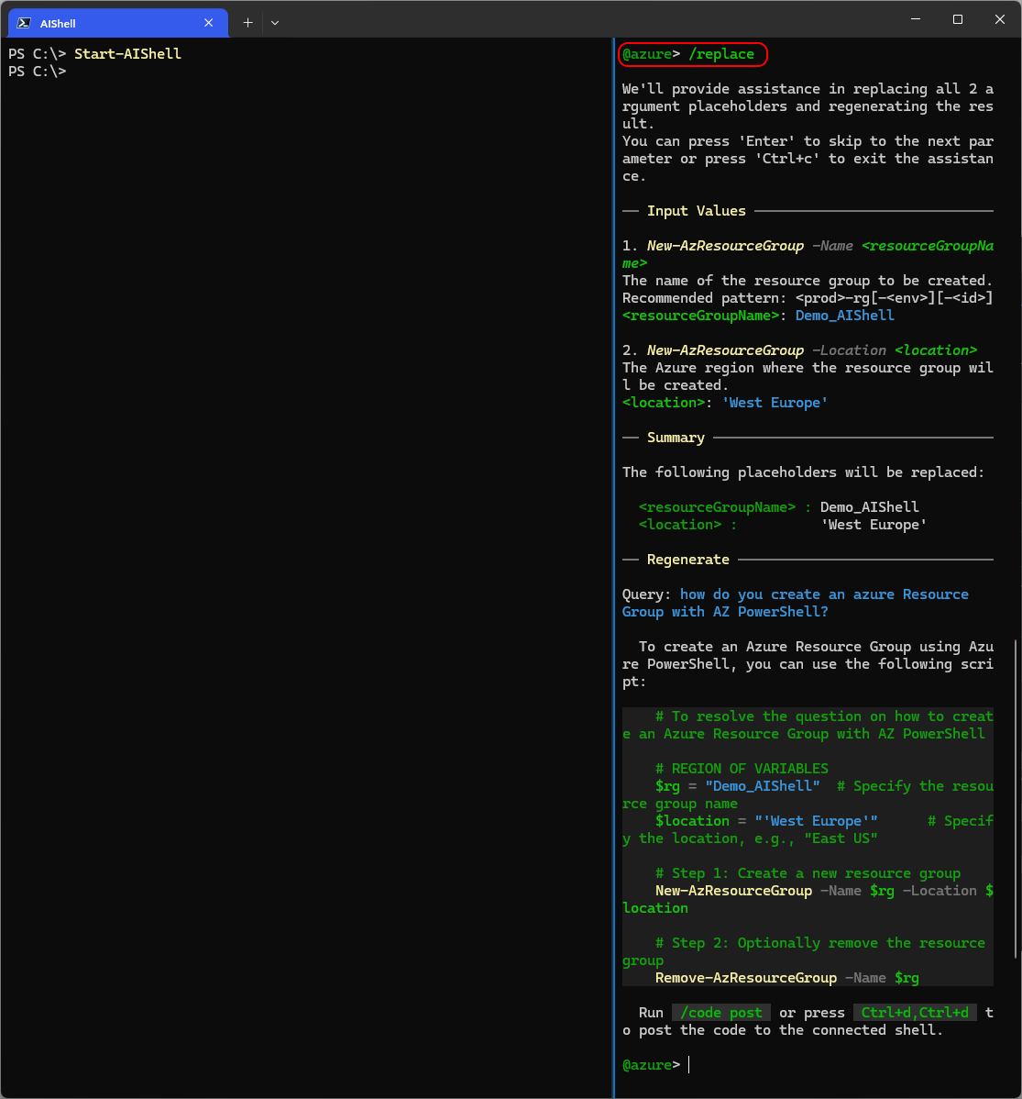Click the scrollbar in the AIShell pane
This screenshot has height=1099, width=1022.
(1015, 798)
